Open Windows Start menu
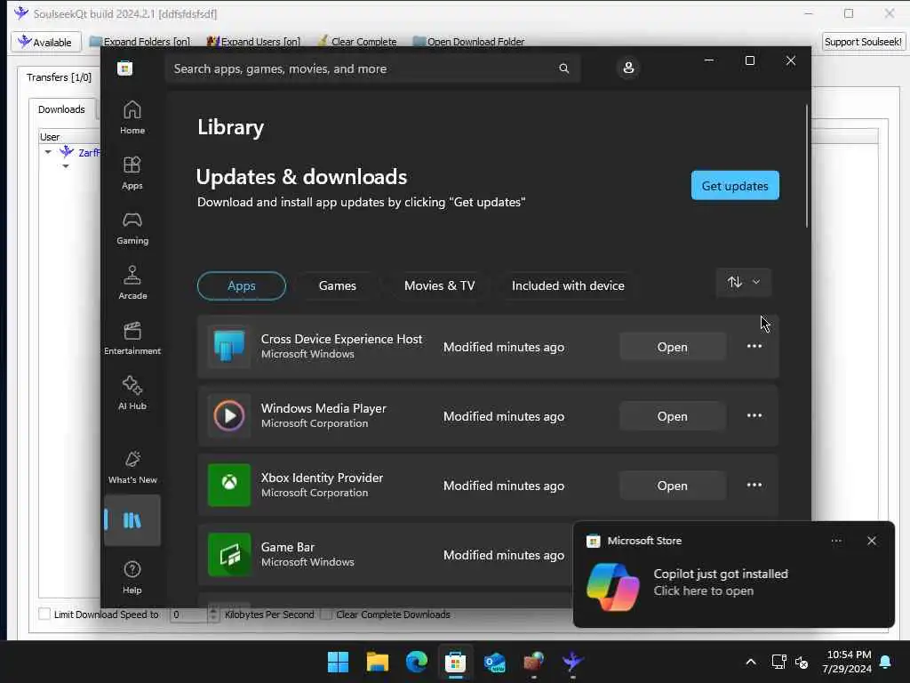The image size is (910, 683). point(338,662)
